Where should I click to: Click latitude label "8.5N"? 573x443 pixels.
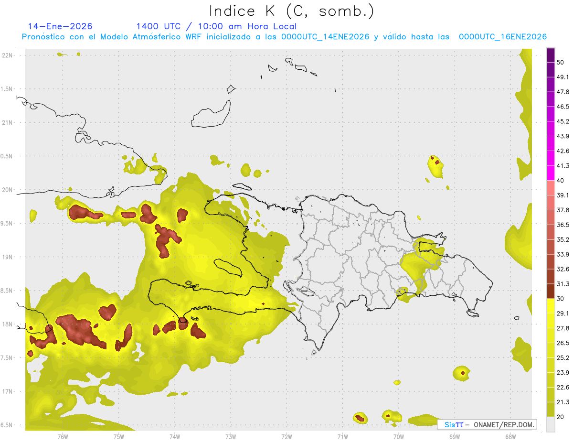(x=7, y=291)
